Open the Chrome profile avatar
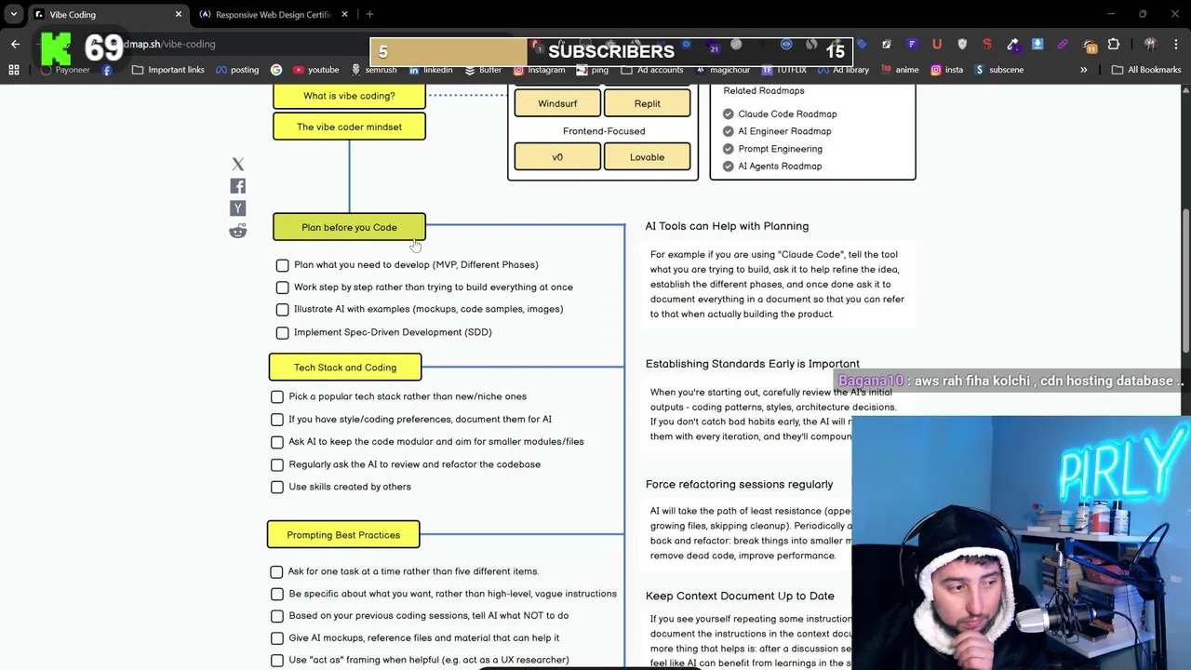The width and height of the screenshot is (1191, 670). [x=1150, y=44]
